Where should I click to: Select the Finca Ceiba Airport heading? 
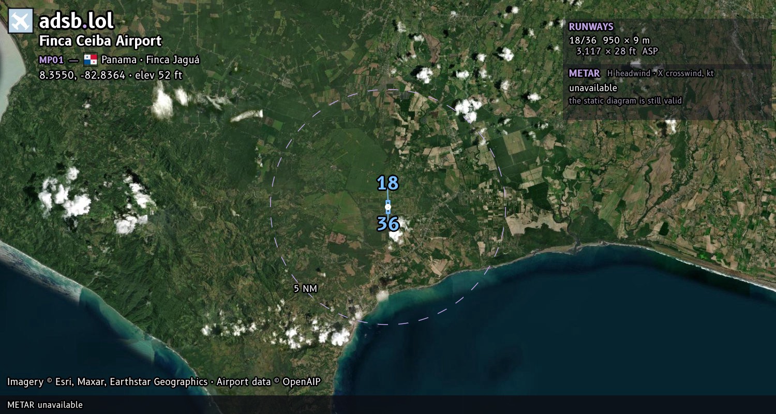pyautogui.click(x=100, y=41)
